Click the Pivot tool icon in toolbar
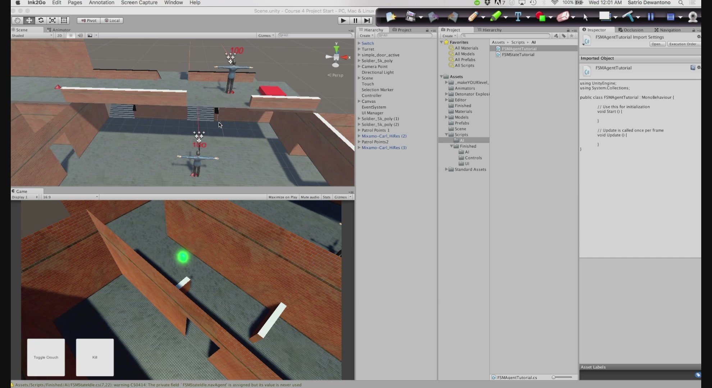Viewport: 712px width, 388px height. [88, 20]
